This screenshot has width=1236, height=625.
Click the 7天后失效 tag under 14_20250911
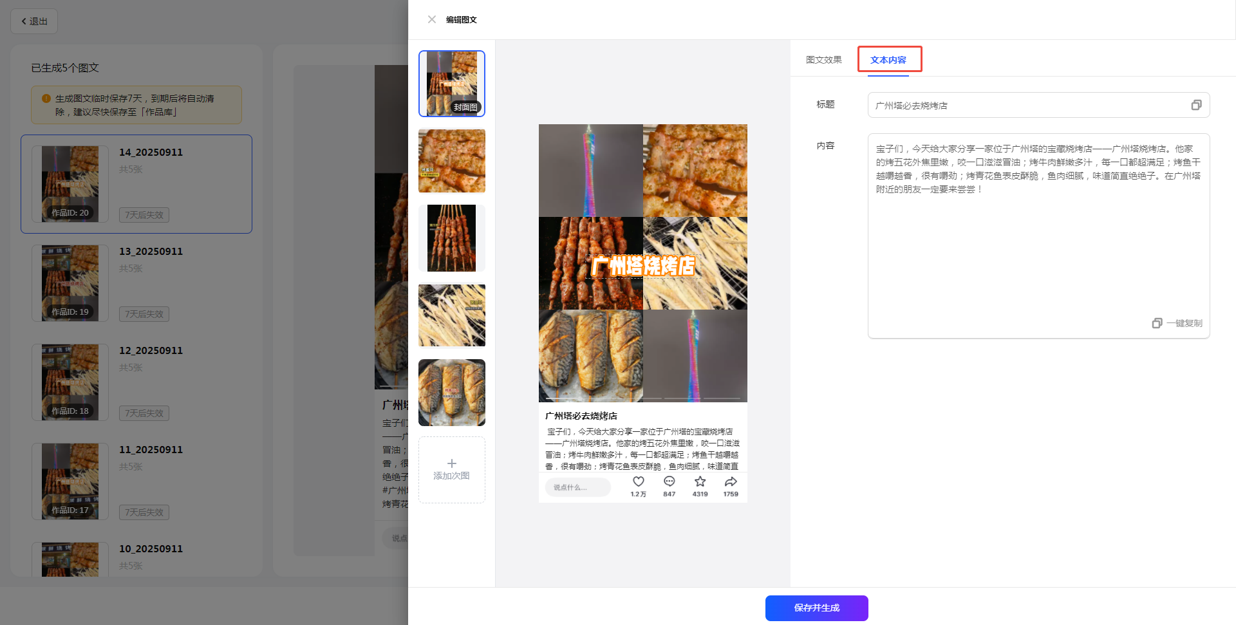tap(144, 215)
